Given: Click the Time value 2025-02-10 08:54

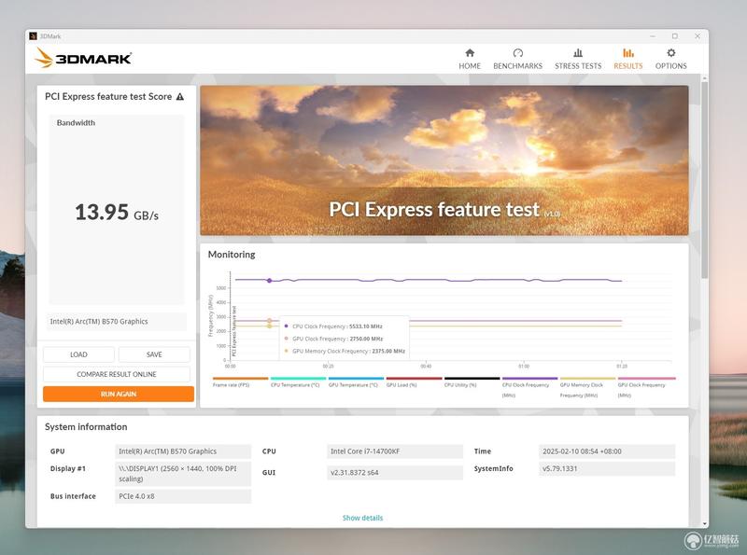Looking at the screenshot, I should pos(607,451).
